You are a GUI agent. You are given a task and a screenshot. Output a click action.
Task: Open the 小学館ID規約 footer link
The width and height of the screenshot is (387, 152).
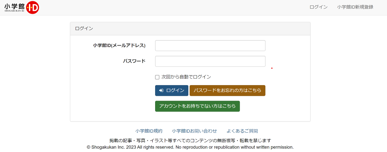point(149,131)
